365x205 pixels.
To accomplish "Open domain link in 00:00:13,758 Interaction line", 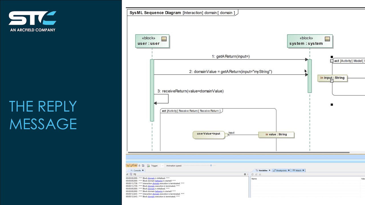I will point(156,183).
